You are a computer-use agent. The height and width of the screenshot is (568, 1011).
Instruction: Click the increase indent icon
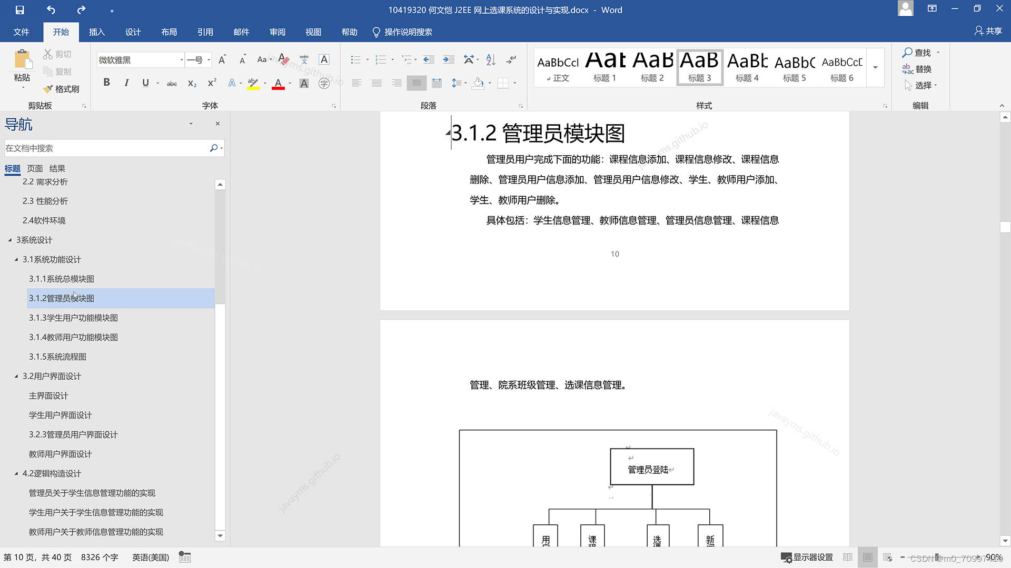(449, 59)
